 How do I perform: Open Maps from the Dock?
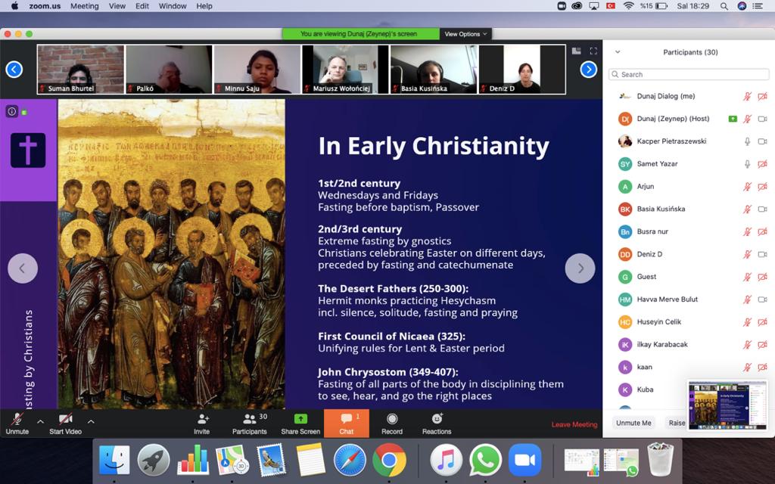pyautogui.click(x=232, y=460)
